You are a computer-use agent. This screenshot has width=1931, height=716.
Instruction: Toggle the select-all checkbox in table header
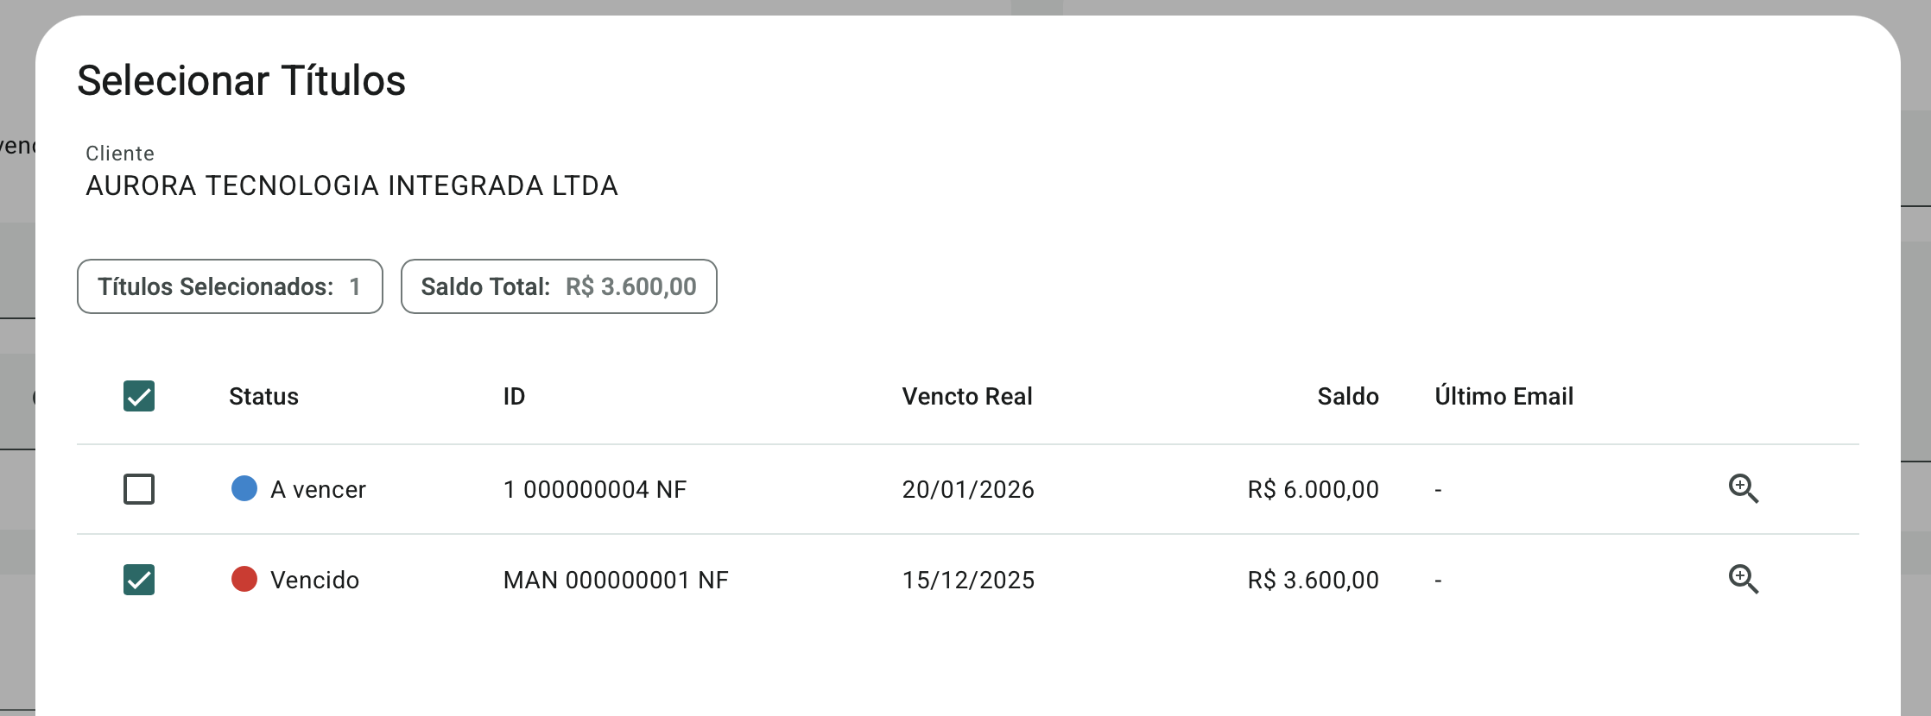pos(139,396)
